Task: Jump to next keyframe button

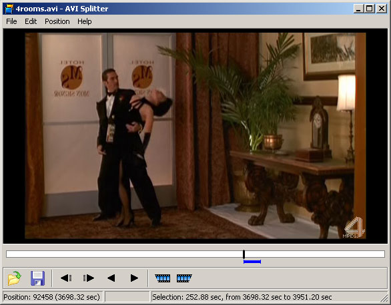Action: (89, 278)
